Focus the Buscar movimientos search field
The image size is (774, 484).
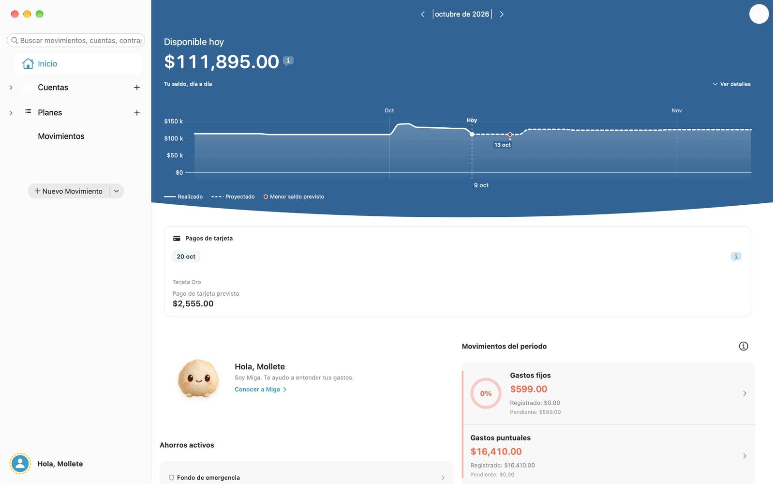(76, 40)
